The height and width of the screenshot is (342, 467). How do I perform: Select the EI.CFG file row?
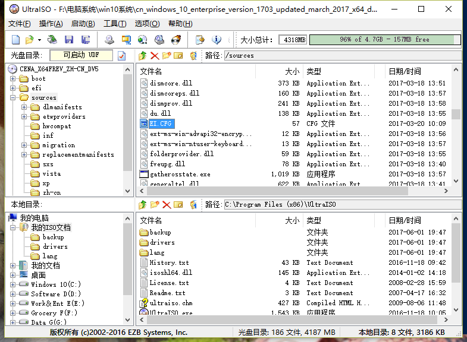tap(295, 123)
